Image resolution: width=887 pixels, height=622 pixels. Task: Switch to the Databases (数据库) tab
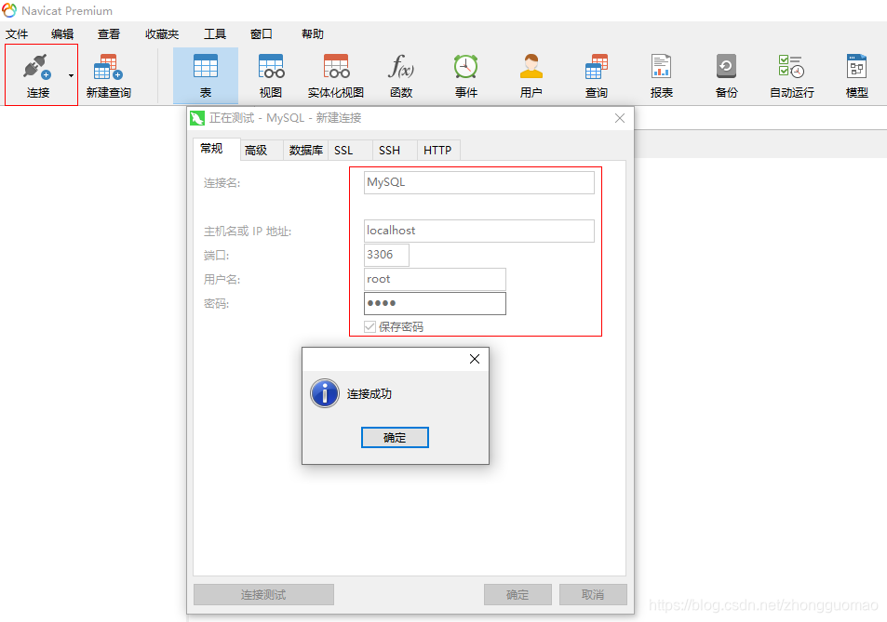(x=305, y=151)
